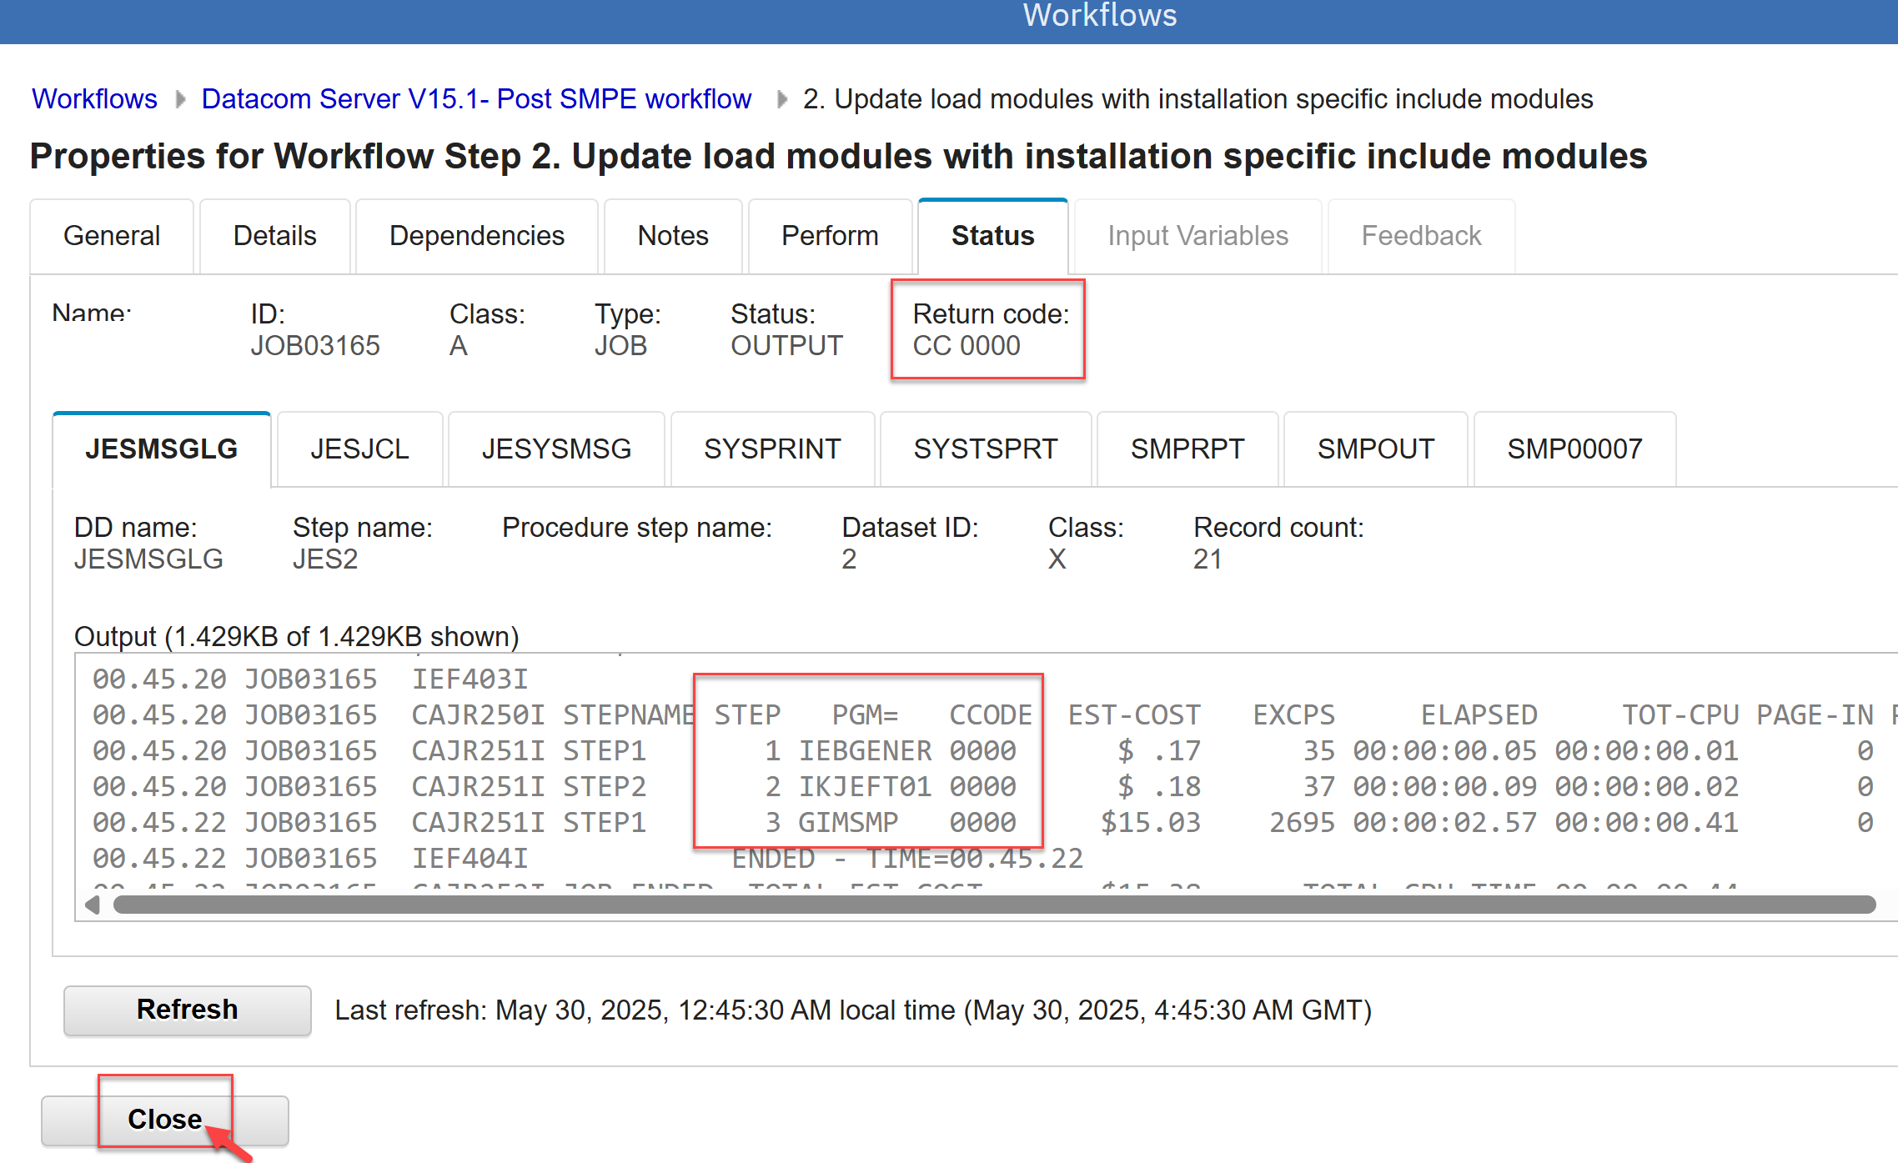Switch to the General tab

112,236
